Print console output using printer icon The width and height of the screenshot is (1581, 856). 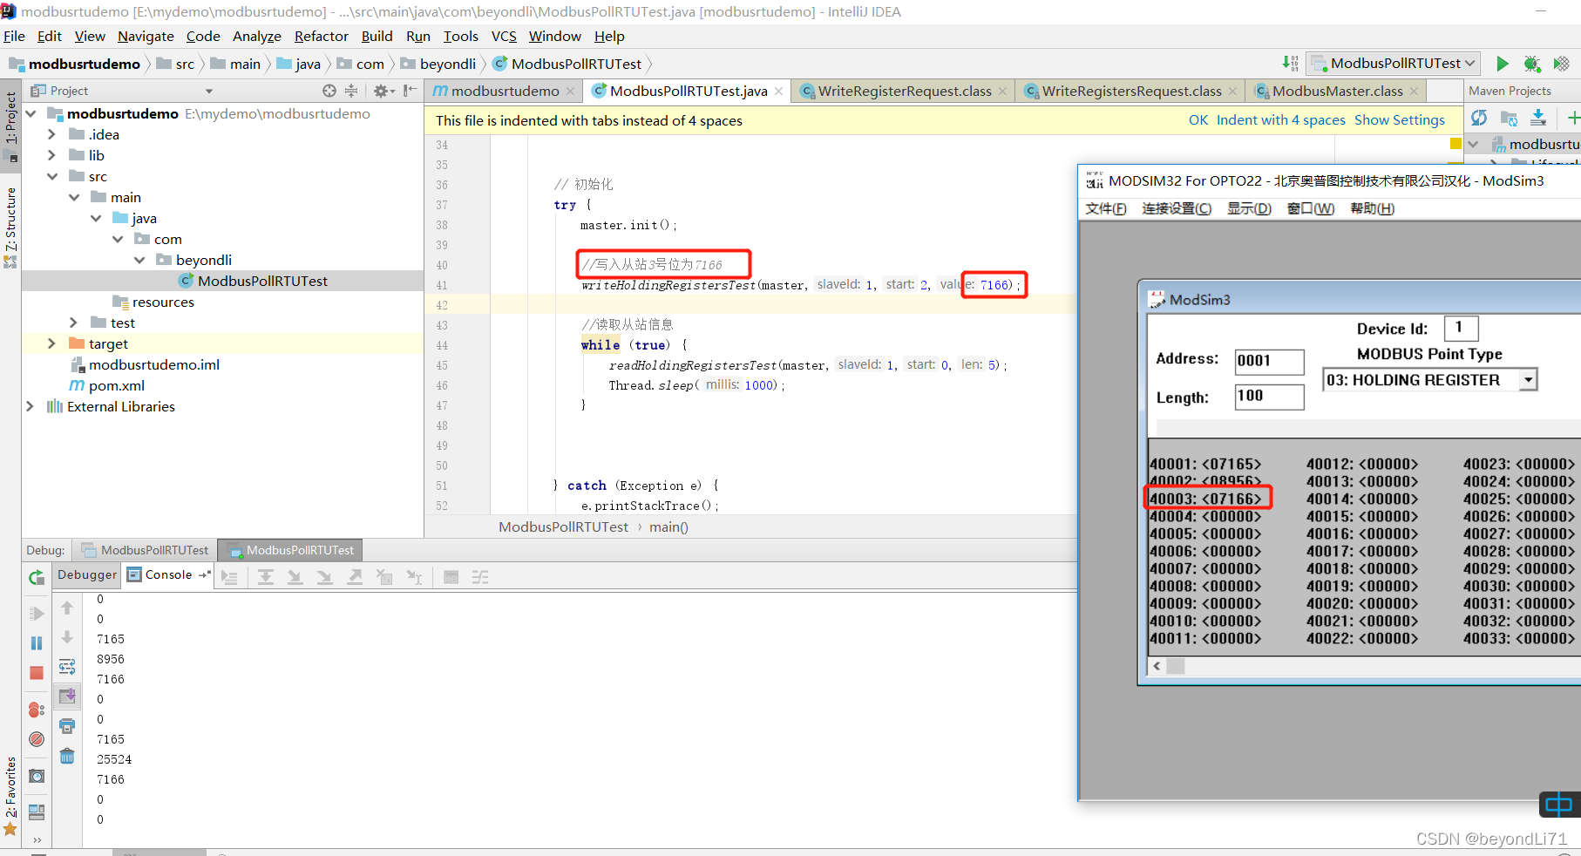67,725
